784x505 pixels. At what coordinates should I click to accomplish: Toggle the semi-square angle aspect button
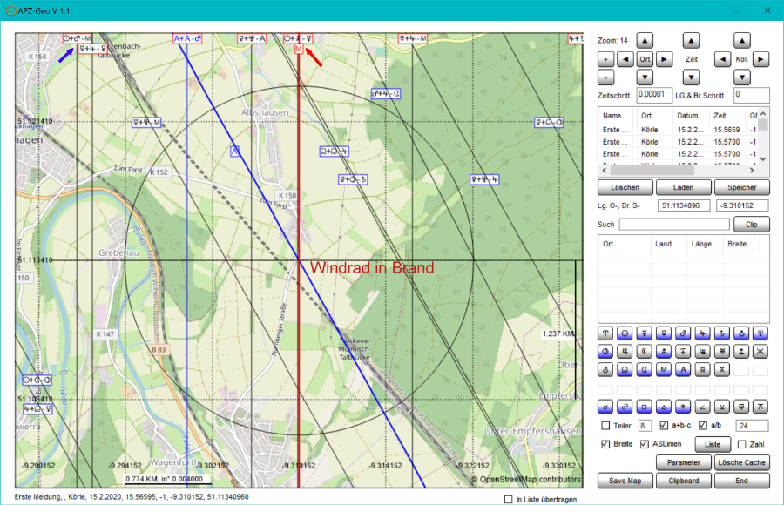702,407
